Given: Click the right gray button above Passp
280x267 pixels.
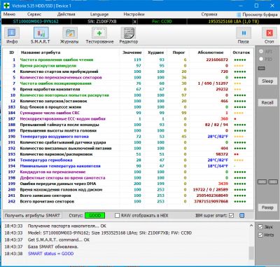Looking at the screenshot, I should coord(273,182).
